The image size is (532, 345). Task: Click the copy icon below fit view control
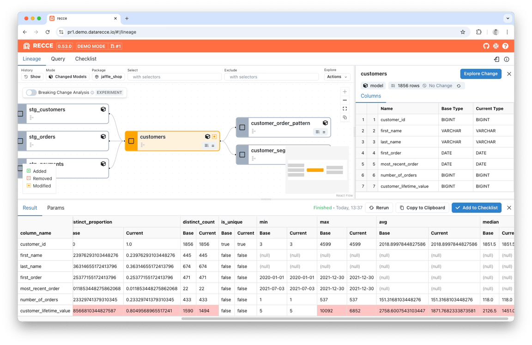pyautogui.click(x=345, y=118)
